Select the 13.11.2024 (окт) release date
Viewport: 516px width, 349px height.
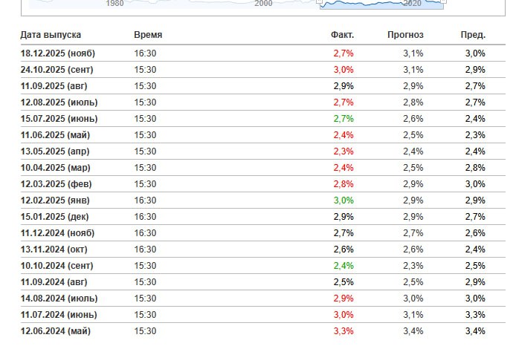[x=57, y=249]
